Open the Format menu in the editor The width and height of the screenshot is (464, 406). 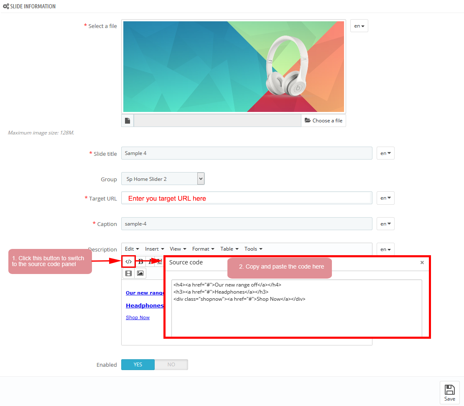point(203,249)
